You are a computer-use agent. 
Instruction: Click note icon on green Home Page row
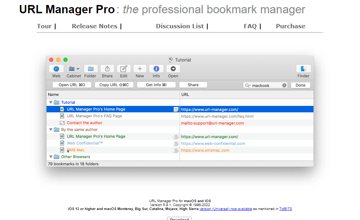176,137
